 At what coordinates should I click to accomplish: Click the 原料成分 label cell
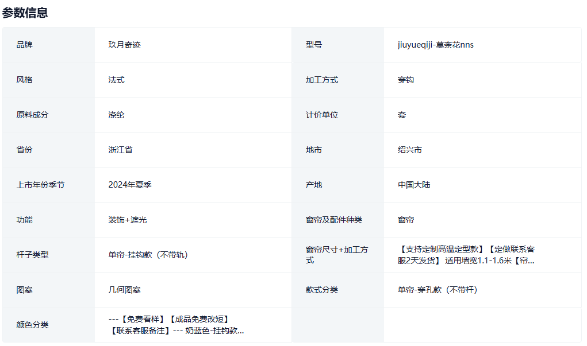32,115
